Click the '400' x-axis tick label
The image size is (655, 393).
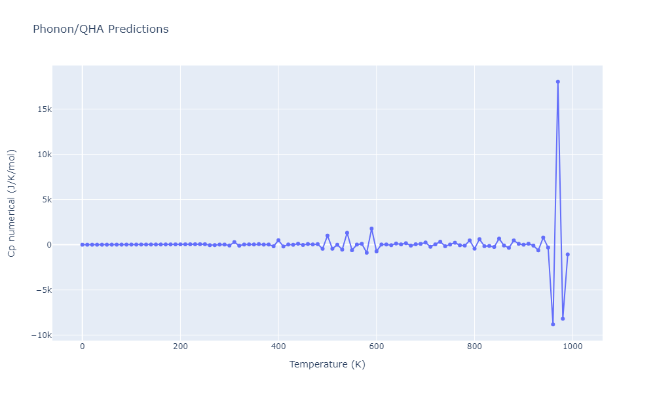pos(278,346)
